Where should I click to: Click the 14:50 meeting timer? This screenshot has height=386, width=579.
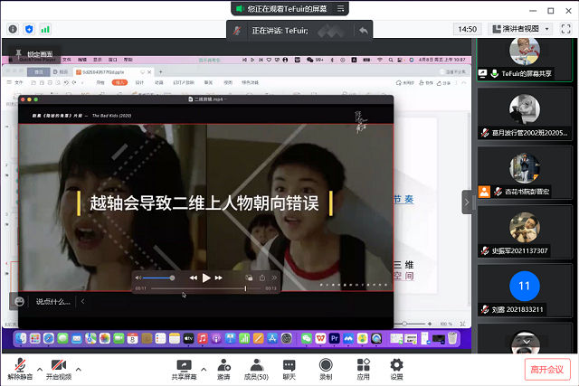click(x=467, y=29)
